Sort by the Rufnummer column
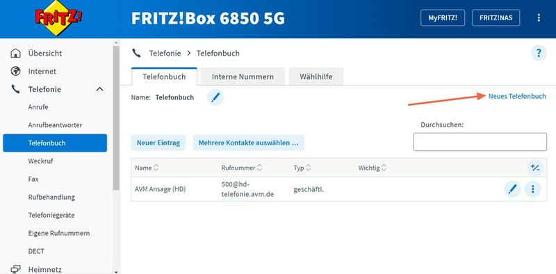Image resolution: width=556 pixels, height=274 pixels. (x=242, y=168)
